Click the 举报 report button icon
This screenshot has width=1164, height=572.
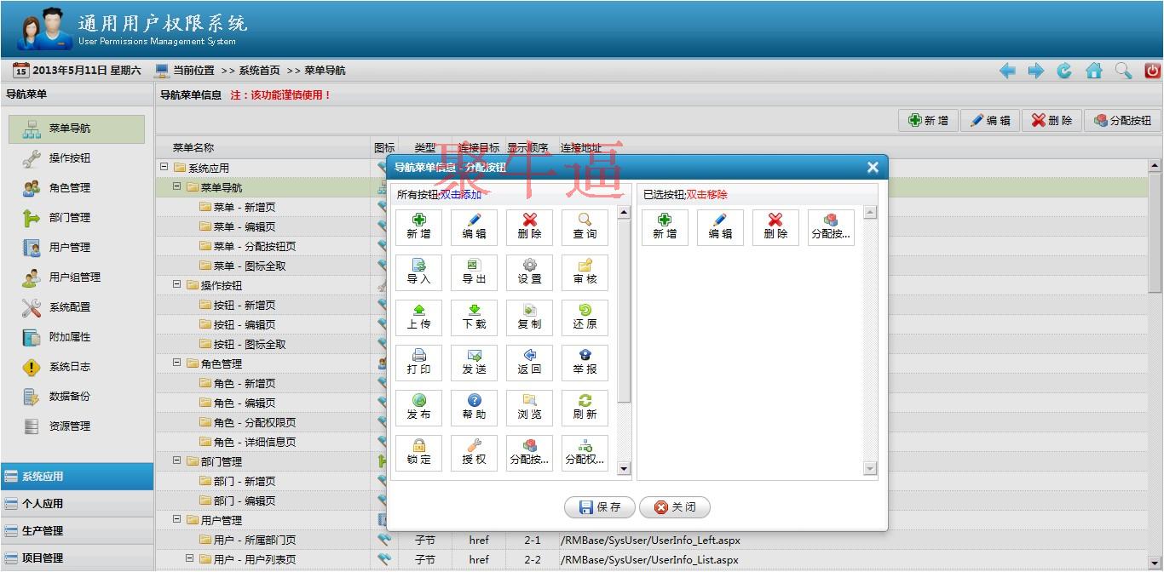[x=585, y=363]
